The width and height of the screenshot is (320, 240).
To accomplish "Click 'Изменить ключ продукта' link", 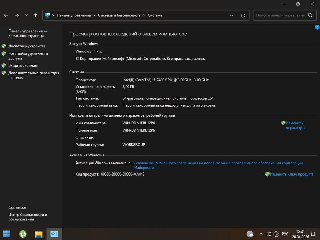I will [x=292, y=174].
